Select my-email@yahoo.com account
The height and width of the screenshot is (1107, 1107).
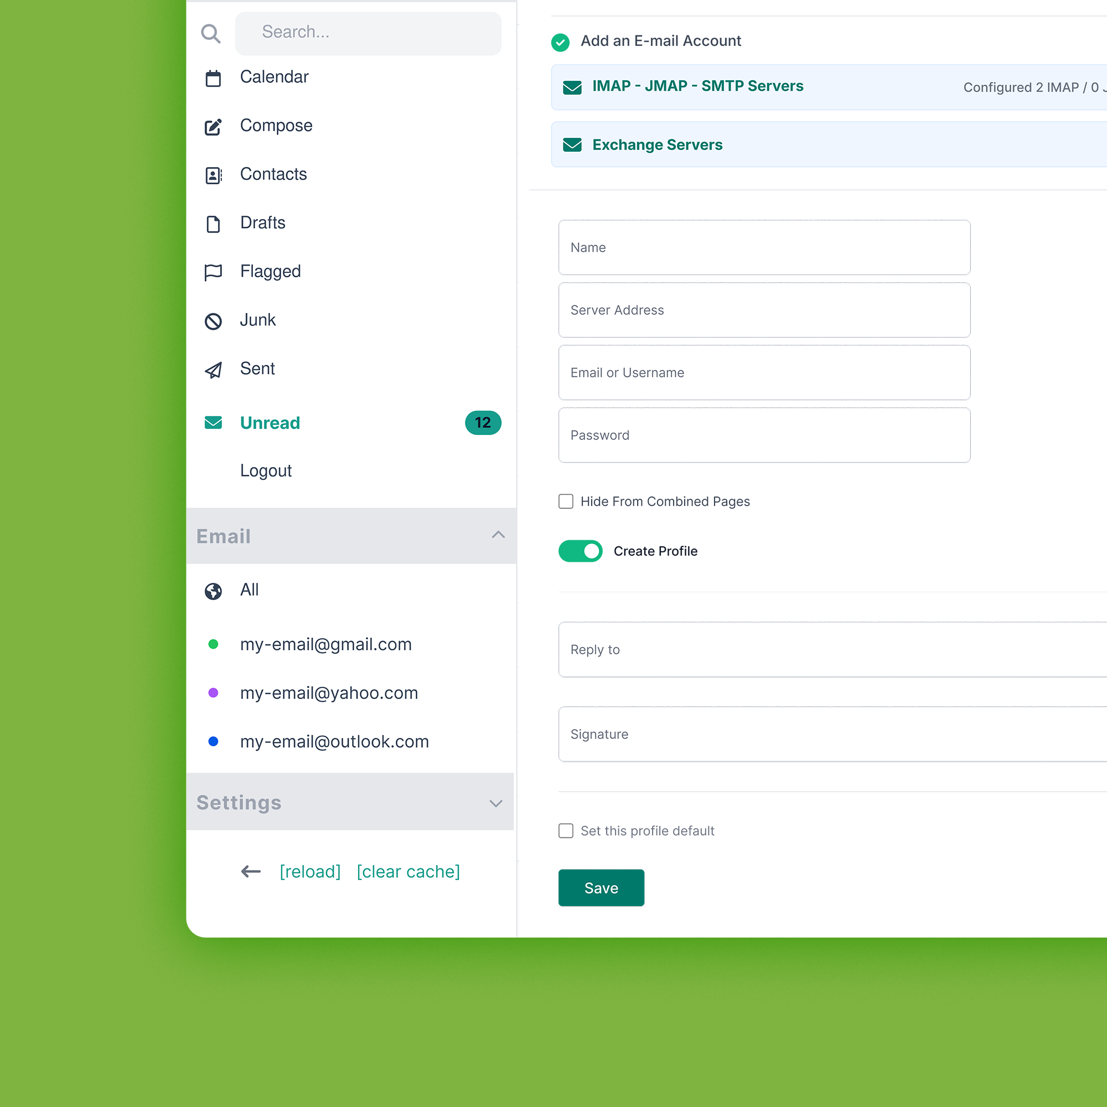click(x=329, y=693)
